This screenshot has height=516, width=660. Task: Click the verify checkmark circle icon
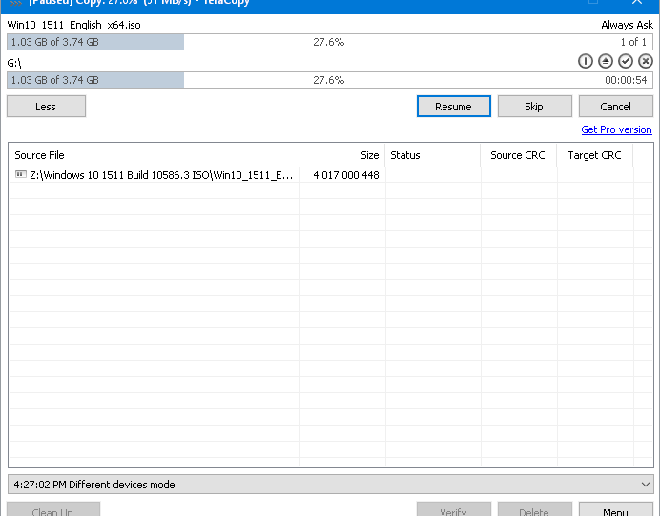click(626, 61)
